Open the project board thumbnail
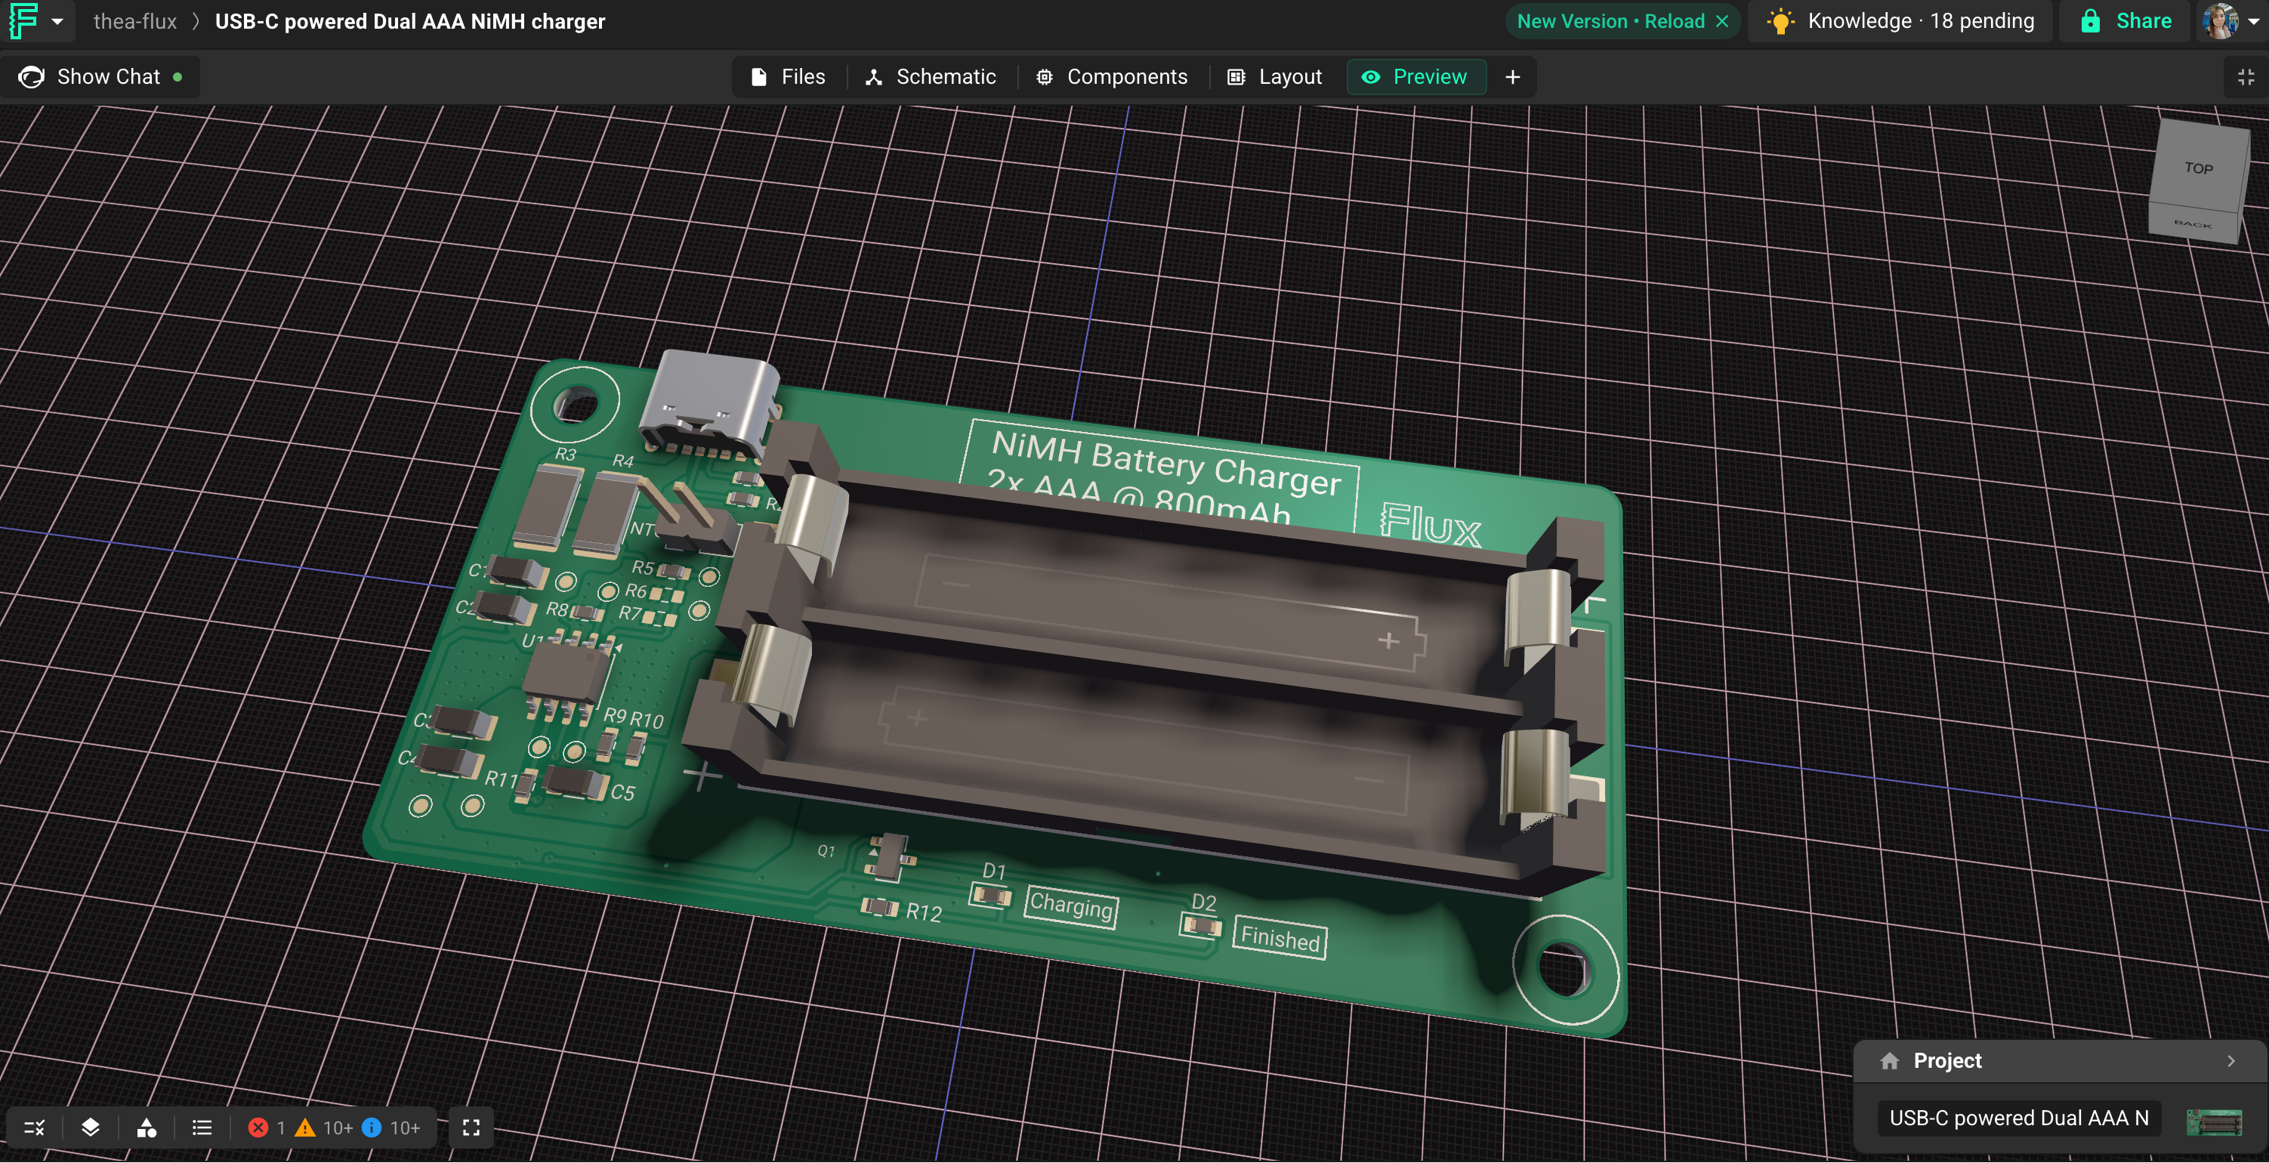2269x1163 pixels. tap(2215, 1121)
